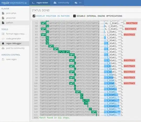Click the BACKTRACK label on step 81

click(131, 29)
